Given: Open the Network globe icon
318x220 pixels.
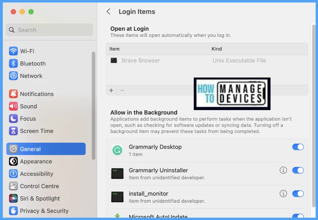Looking at the screenshot, I should pos(13,76).
